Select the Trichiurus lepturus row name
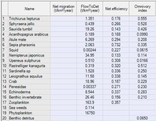The height and width of the screenshot is (121, 156). pyautogui.click(x=29, y=19)
